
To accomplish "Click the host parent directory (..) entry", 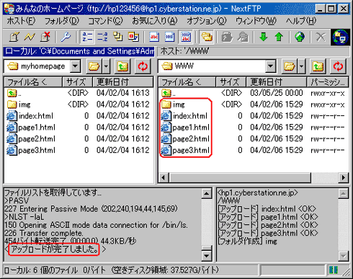I will 169,93.
